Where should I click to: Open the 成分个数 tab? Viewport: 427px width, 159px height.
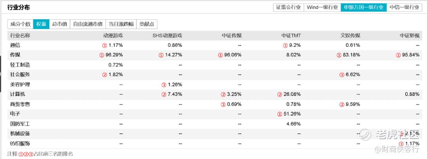(20, 24)
